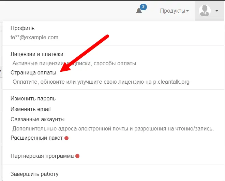Choose Изменить пароль
Screen dimensions: 225x181
pos(33,99)
